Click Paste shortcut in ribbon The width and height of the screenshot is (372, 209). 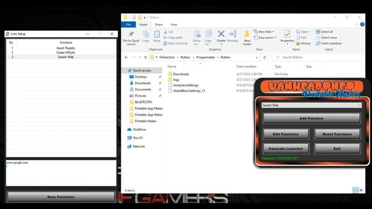176,44
